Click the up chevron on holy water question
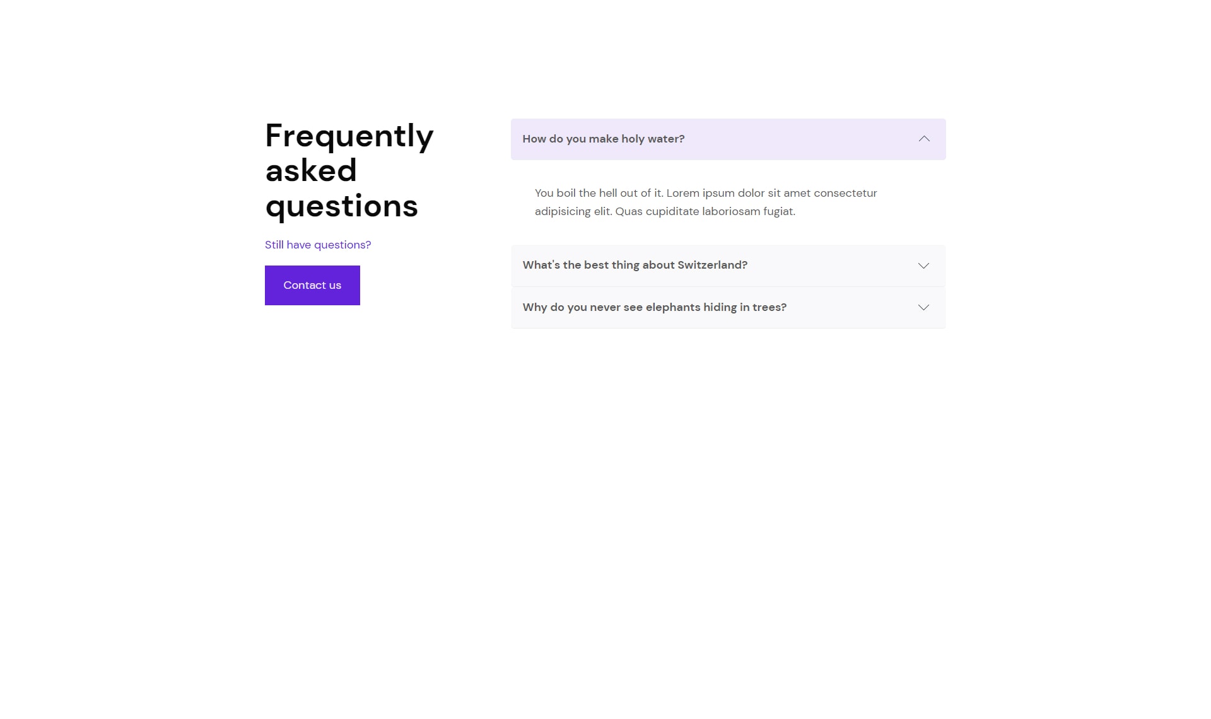The height and width of the screenshot is (719, 1211). coord(924,139)
